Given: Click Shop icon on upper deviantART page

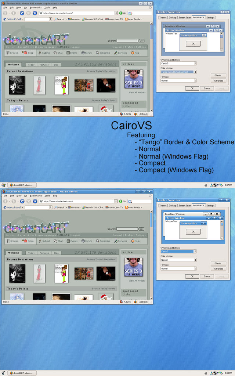Looking at the screenshot, I should click(x=25, y=53).
